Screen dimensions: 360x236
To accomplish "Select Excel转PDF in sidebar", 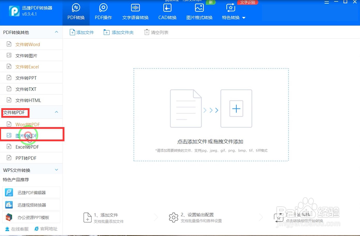I will [x=31, y=147].
